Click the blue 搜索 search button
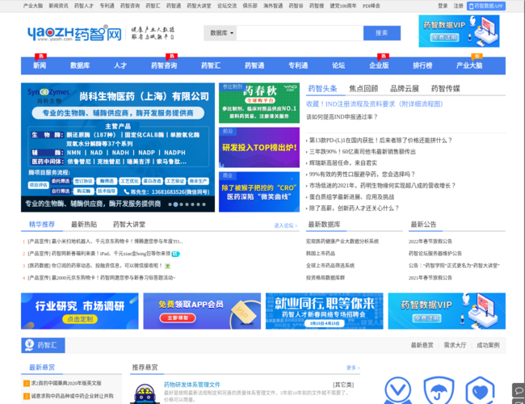Image resolution: width=525 pixels, height=404 pixels. point(382,33)
